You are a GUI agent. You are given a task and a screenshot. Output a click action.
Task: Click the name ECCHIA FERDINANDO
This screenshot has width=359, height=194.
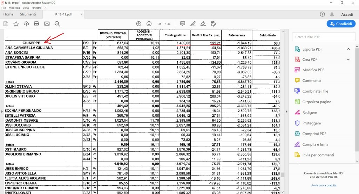[23, 111]
